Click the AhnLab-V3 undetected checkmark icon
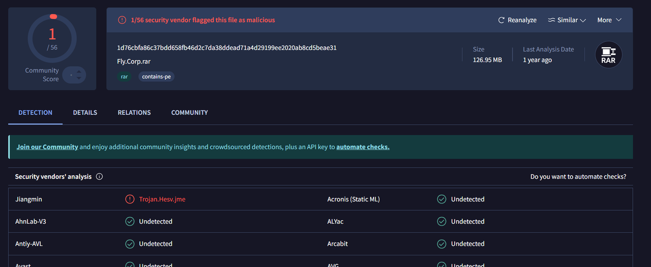This screenshot has width=651, height=267. click(130, 222)
